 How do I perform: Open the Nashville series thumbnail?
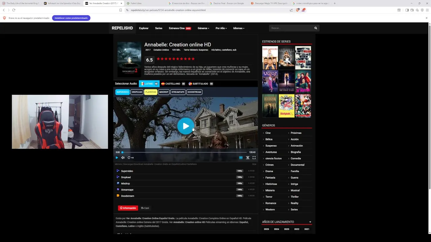point(287,58)
